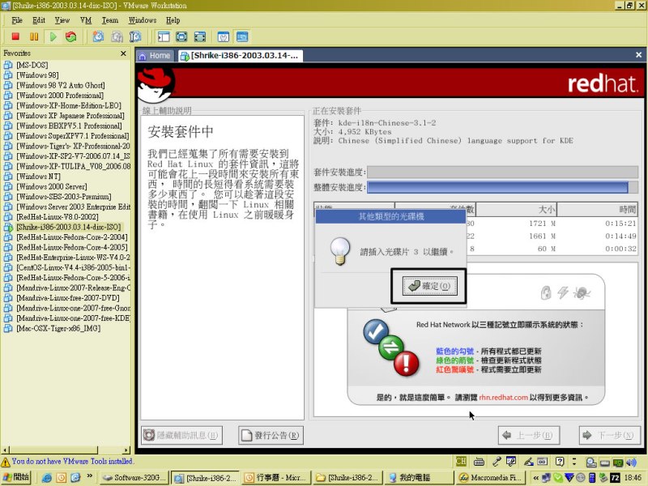648x486 pixels.
Task: Click the sound device speaker status icon
Action: 631,462
